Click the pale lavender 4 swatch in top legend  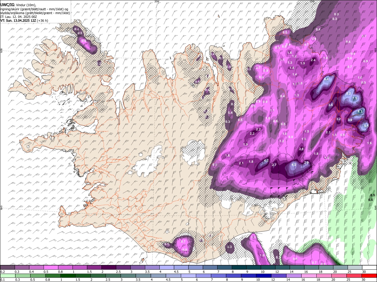(x=167, y=268)
